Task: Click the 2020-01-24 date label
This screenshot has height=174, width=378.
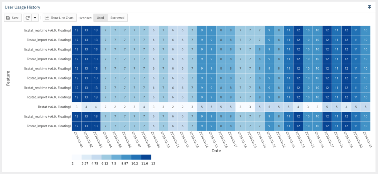Action: (x=300, y=139)
